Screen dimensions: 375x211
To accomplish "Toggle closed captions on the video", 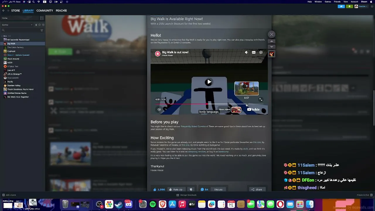I will click(254, 52).
